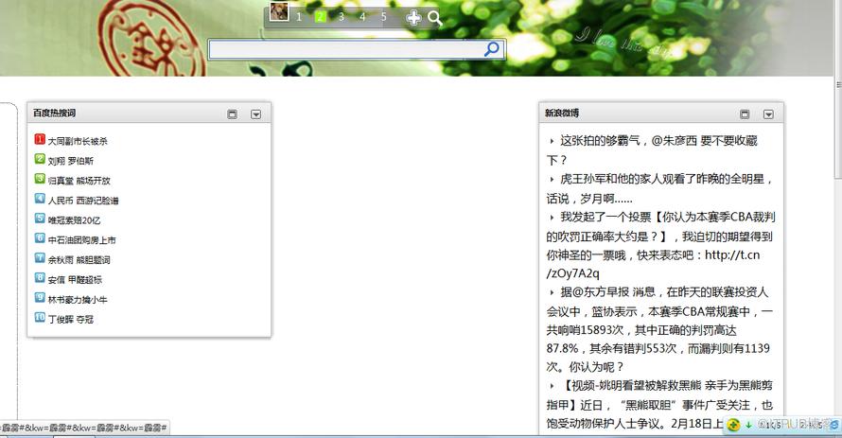Click the 百度热搜词 widget title

pos(54,114)
